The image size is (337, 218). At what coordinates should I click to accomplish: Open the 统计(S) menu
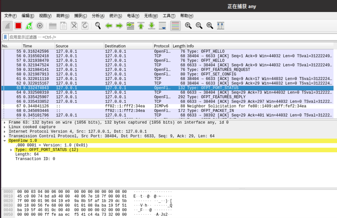click(x=116, y=16)
